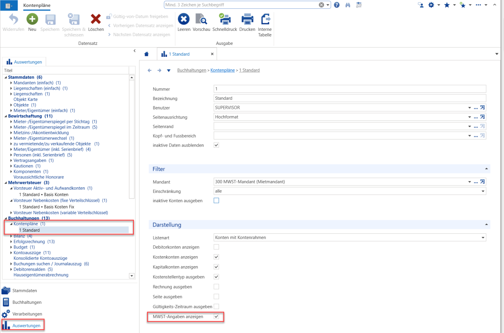Open print preview with Vorschau
This screenshot has width=504, height=333.
(201, 22)
